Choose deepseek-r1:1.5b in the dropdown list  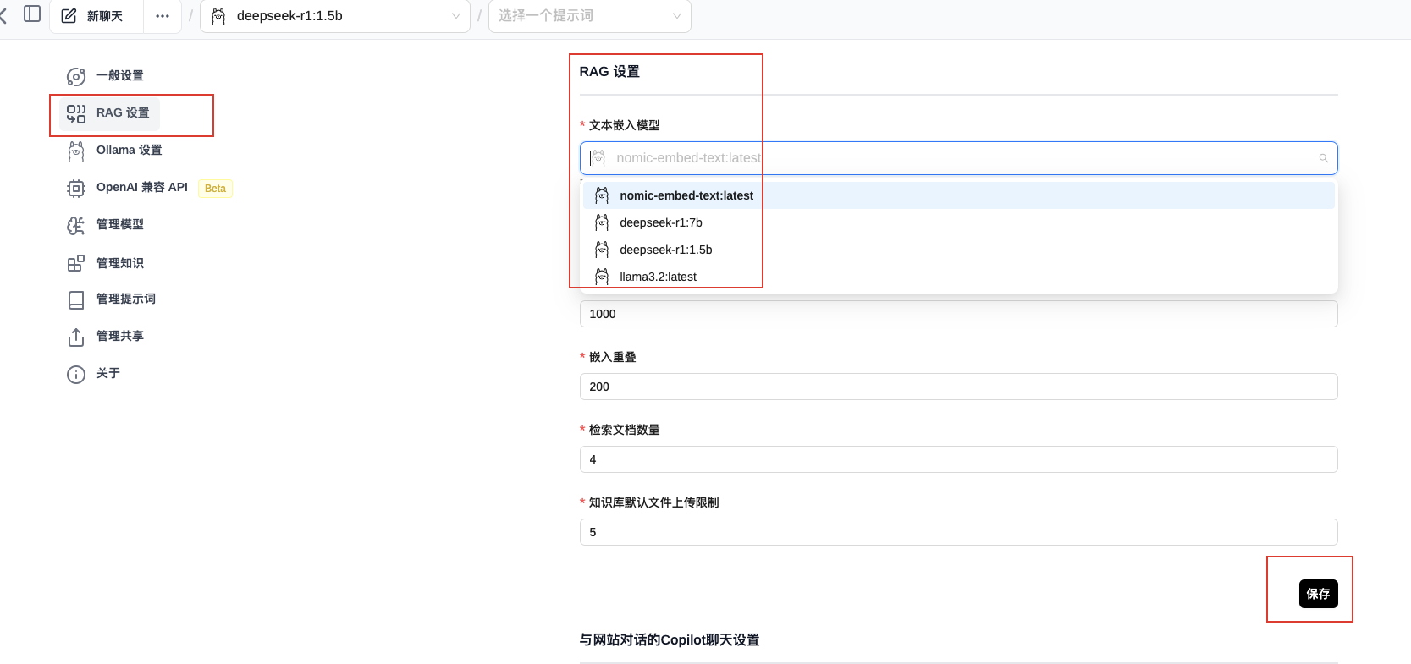click(x=958, y=250)
